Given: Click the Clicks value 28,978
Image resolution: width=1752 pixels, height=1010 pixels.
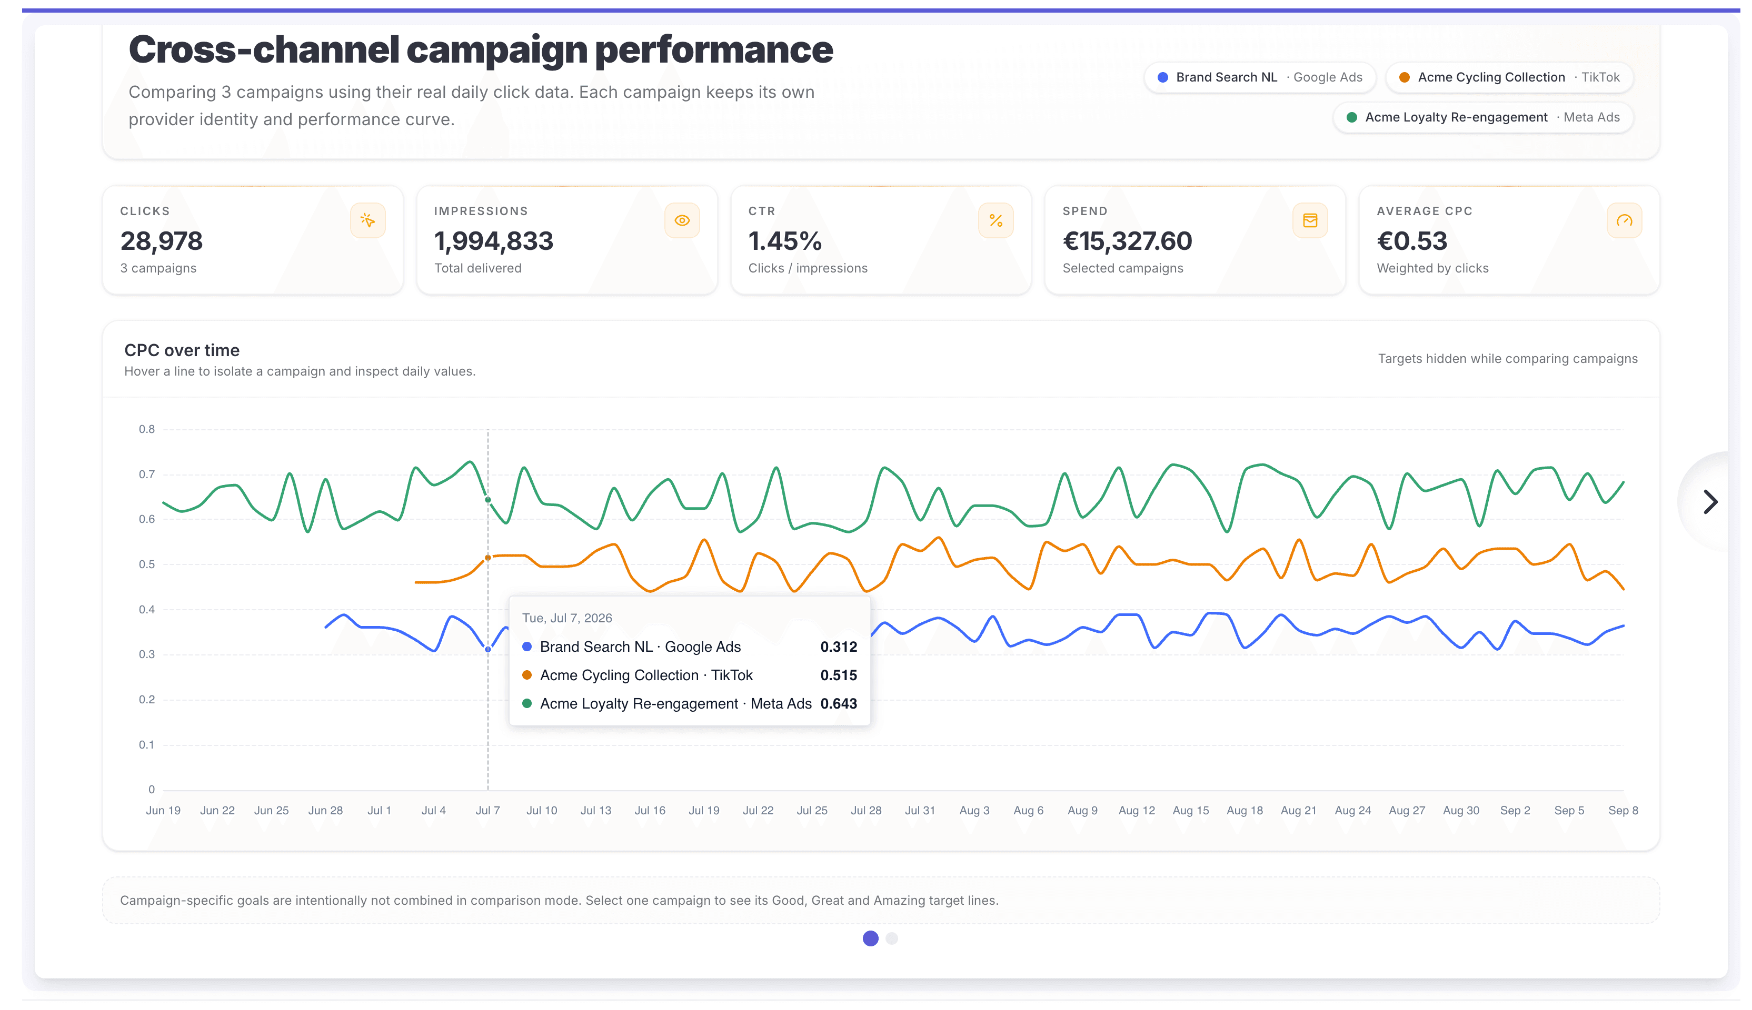Looking at the screenshot, I should coord(161,241).
